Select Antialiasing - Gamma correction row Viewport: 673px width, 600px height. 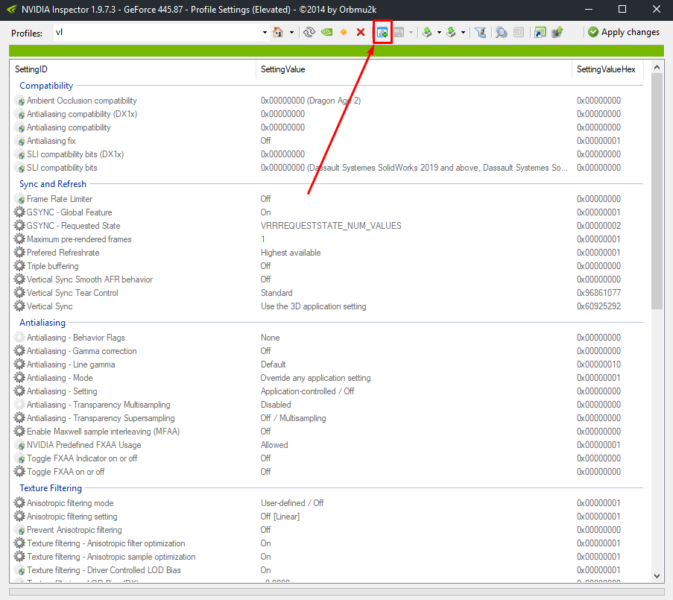point(81,350)
